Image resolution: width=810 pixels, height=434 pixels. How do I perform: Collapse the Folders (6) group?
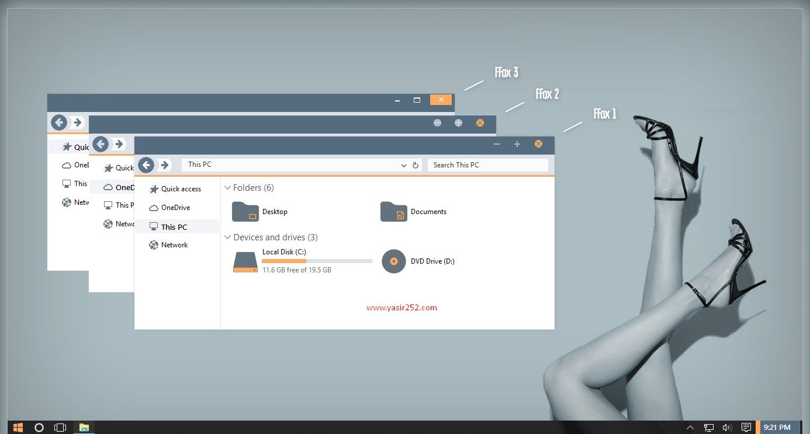click(227, 188)
